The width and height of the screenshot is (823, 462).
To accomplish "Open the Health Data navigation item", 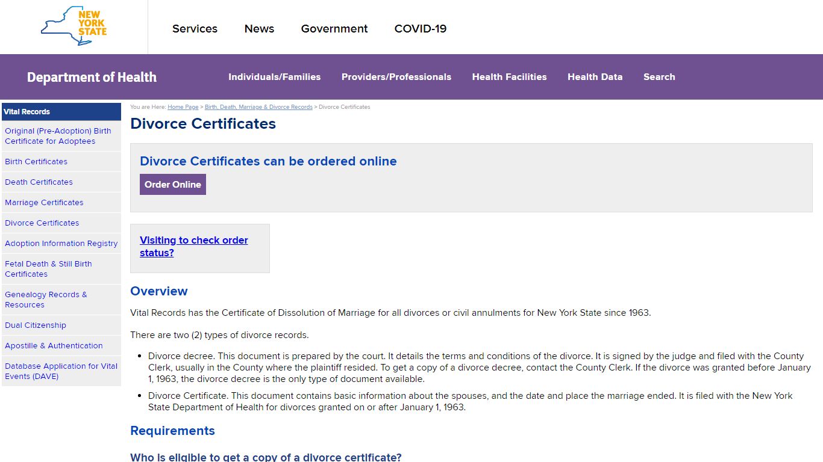I will 595,77.
